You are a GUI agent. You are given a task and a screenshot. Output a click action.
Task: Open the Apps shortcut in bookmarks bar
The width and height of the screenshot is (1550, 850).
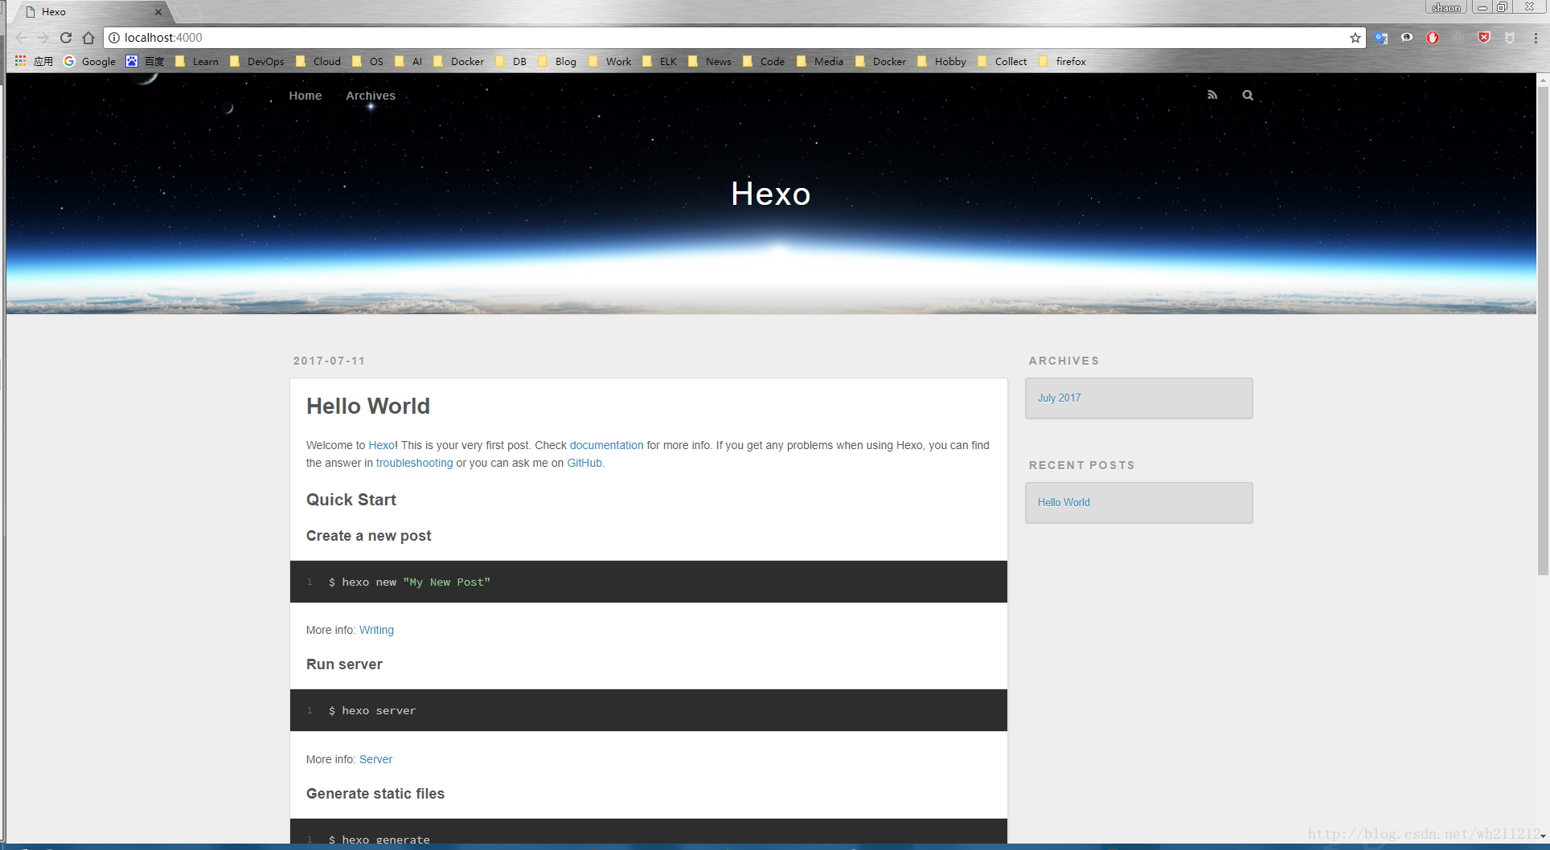[x=34, y=61]
